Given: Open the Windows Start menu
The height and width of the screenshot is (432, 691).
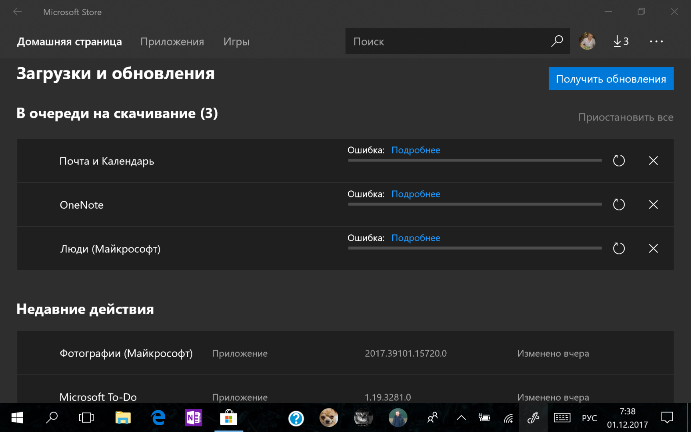Looking at the screenshot, I should pyautogui.click(x=17, y=418).
